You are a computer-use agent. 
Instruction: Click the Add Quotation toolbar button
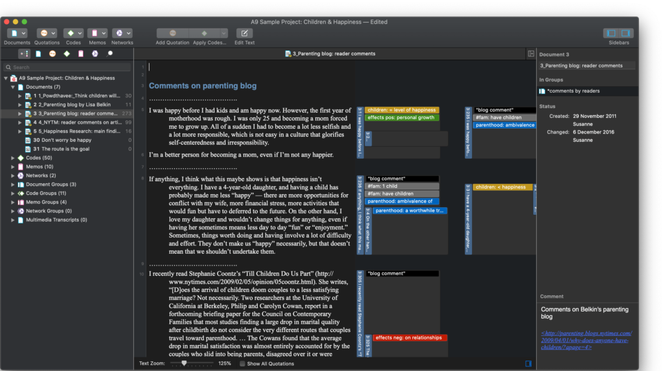[173, 33]
